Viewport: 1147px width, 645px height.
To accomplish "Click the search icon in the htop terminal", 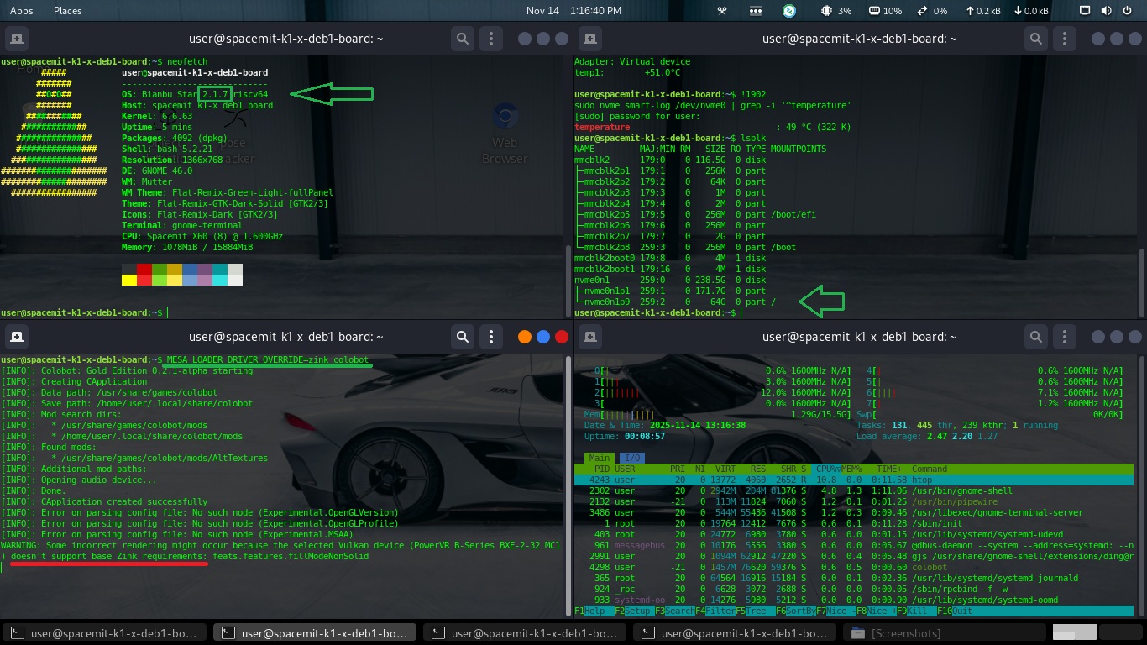I will [x=1035, y=337].
